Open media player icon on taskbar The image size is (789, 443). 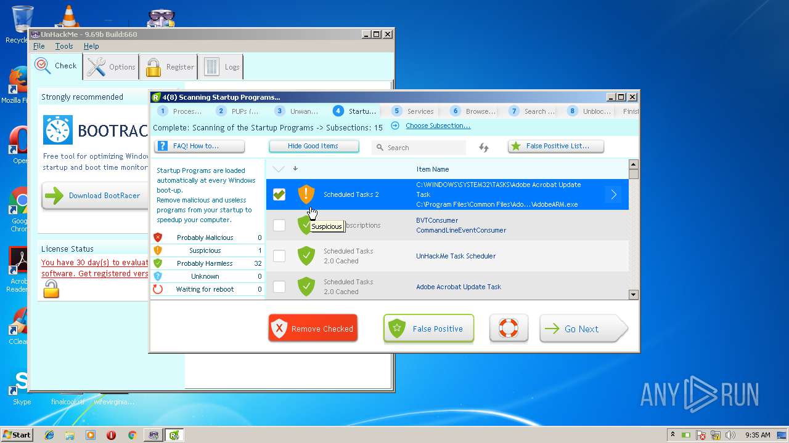[91, 435]
